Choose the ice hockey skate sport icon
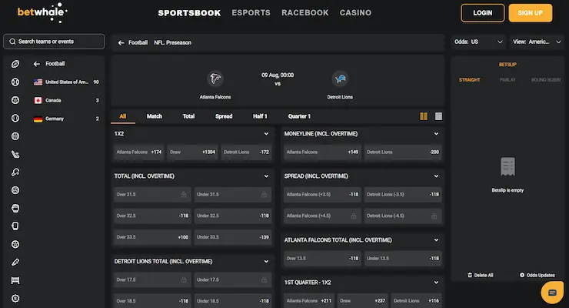 15,154
